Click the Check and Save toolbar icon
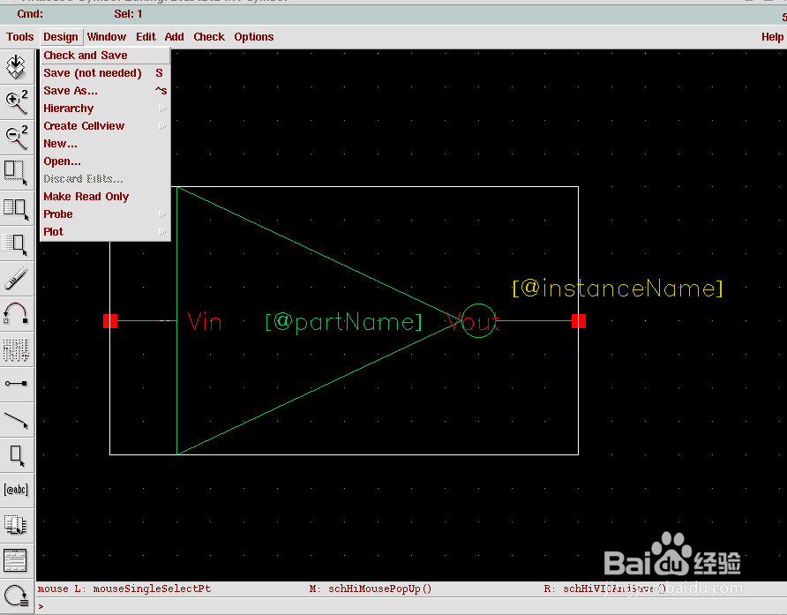Viewport: 787px width, 615px height. click(x=17, y=67)
